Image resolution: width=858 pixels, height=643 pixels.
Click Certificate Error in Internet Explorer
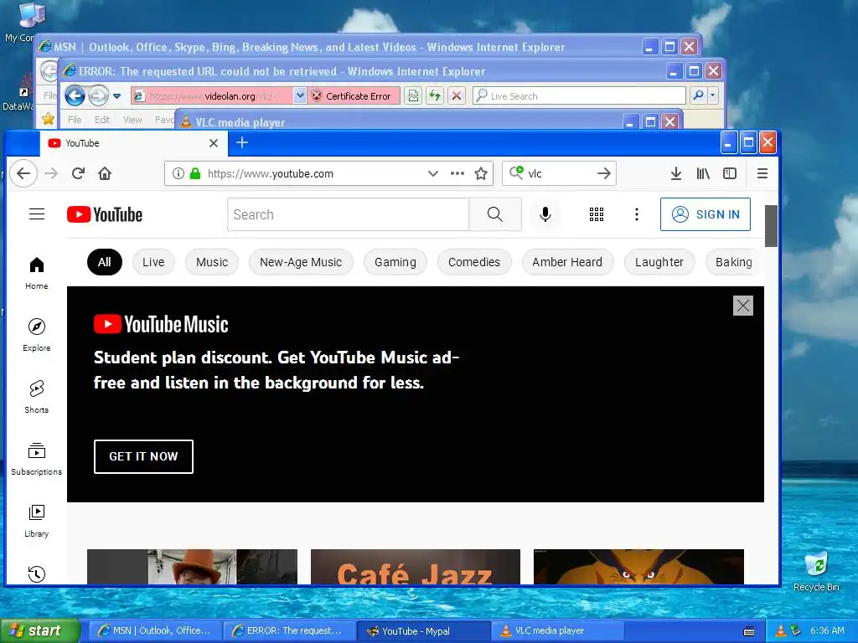[354, 96]
